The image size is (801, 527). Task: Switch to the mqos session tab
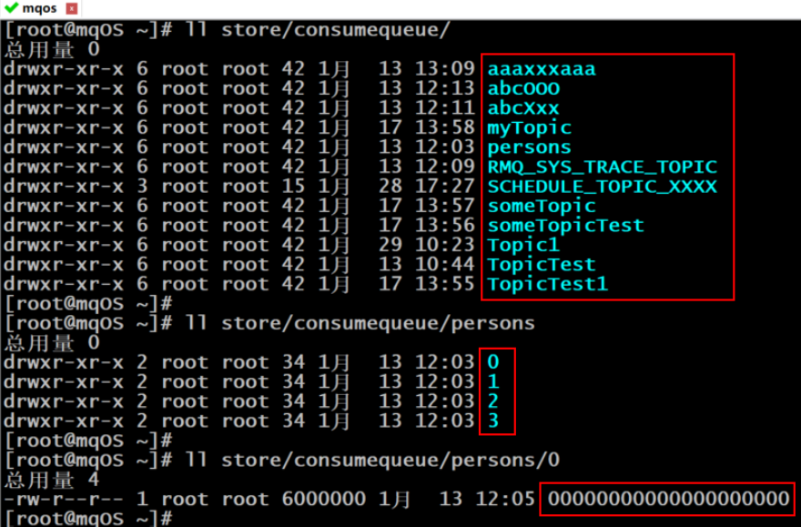40,9
